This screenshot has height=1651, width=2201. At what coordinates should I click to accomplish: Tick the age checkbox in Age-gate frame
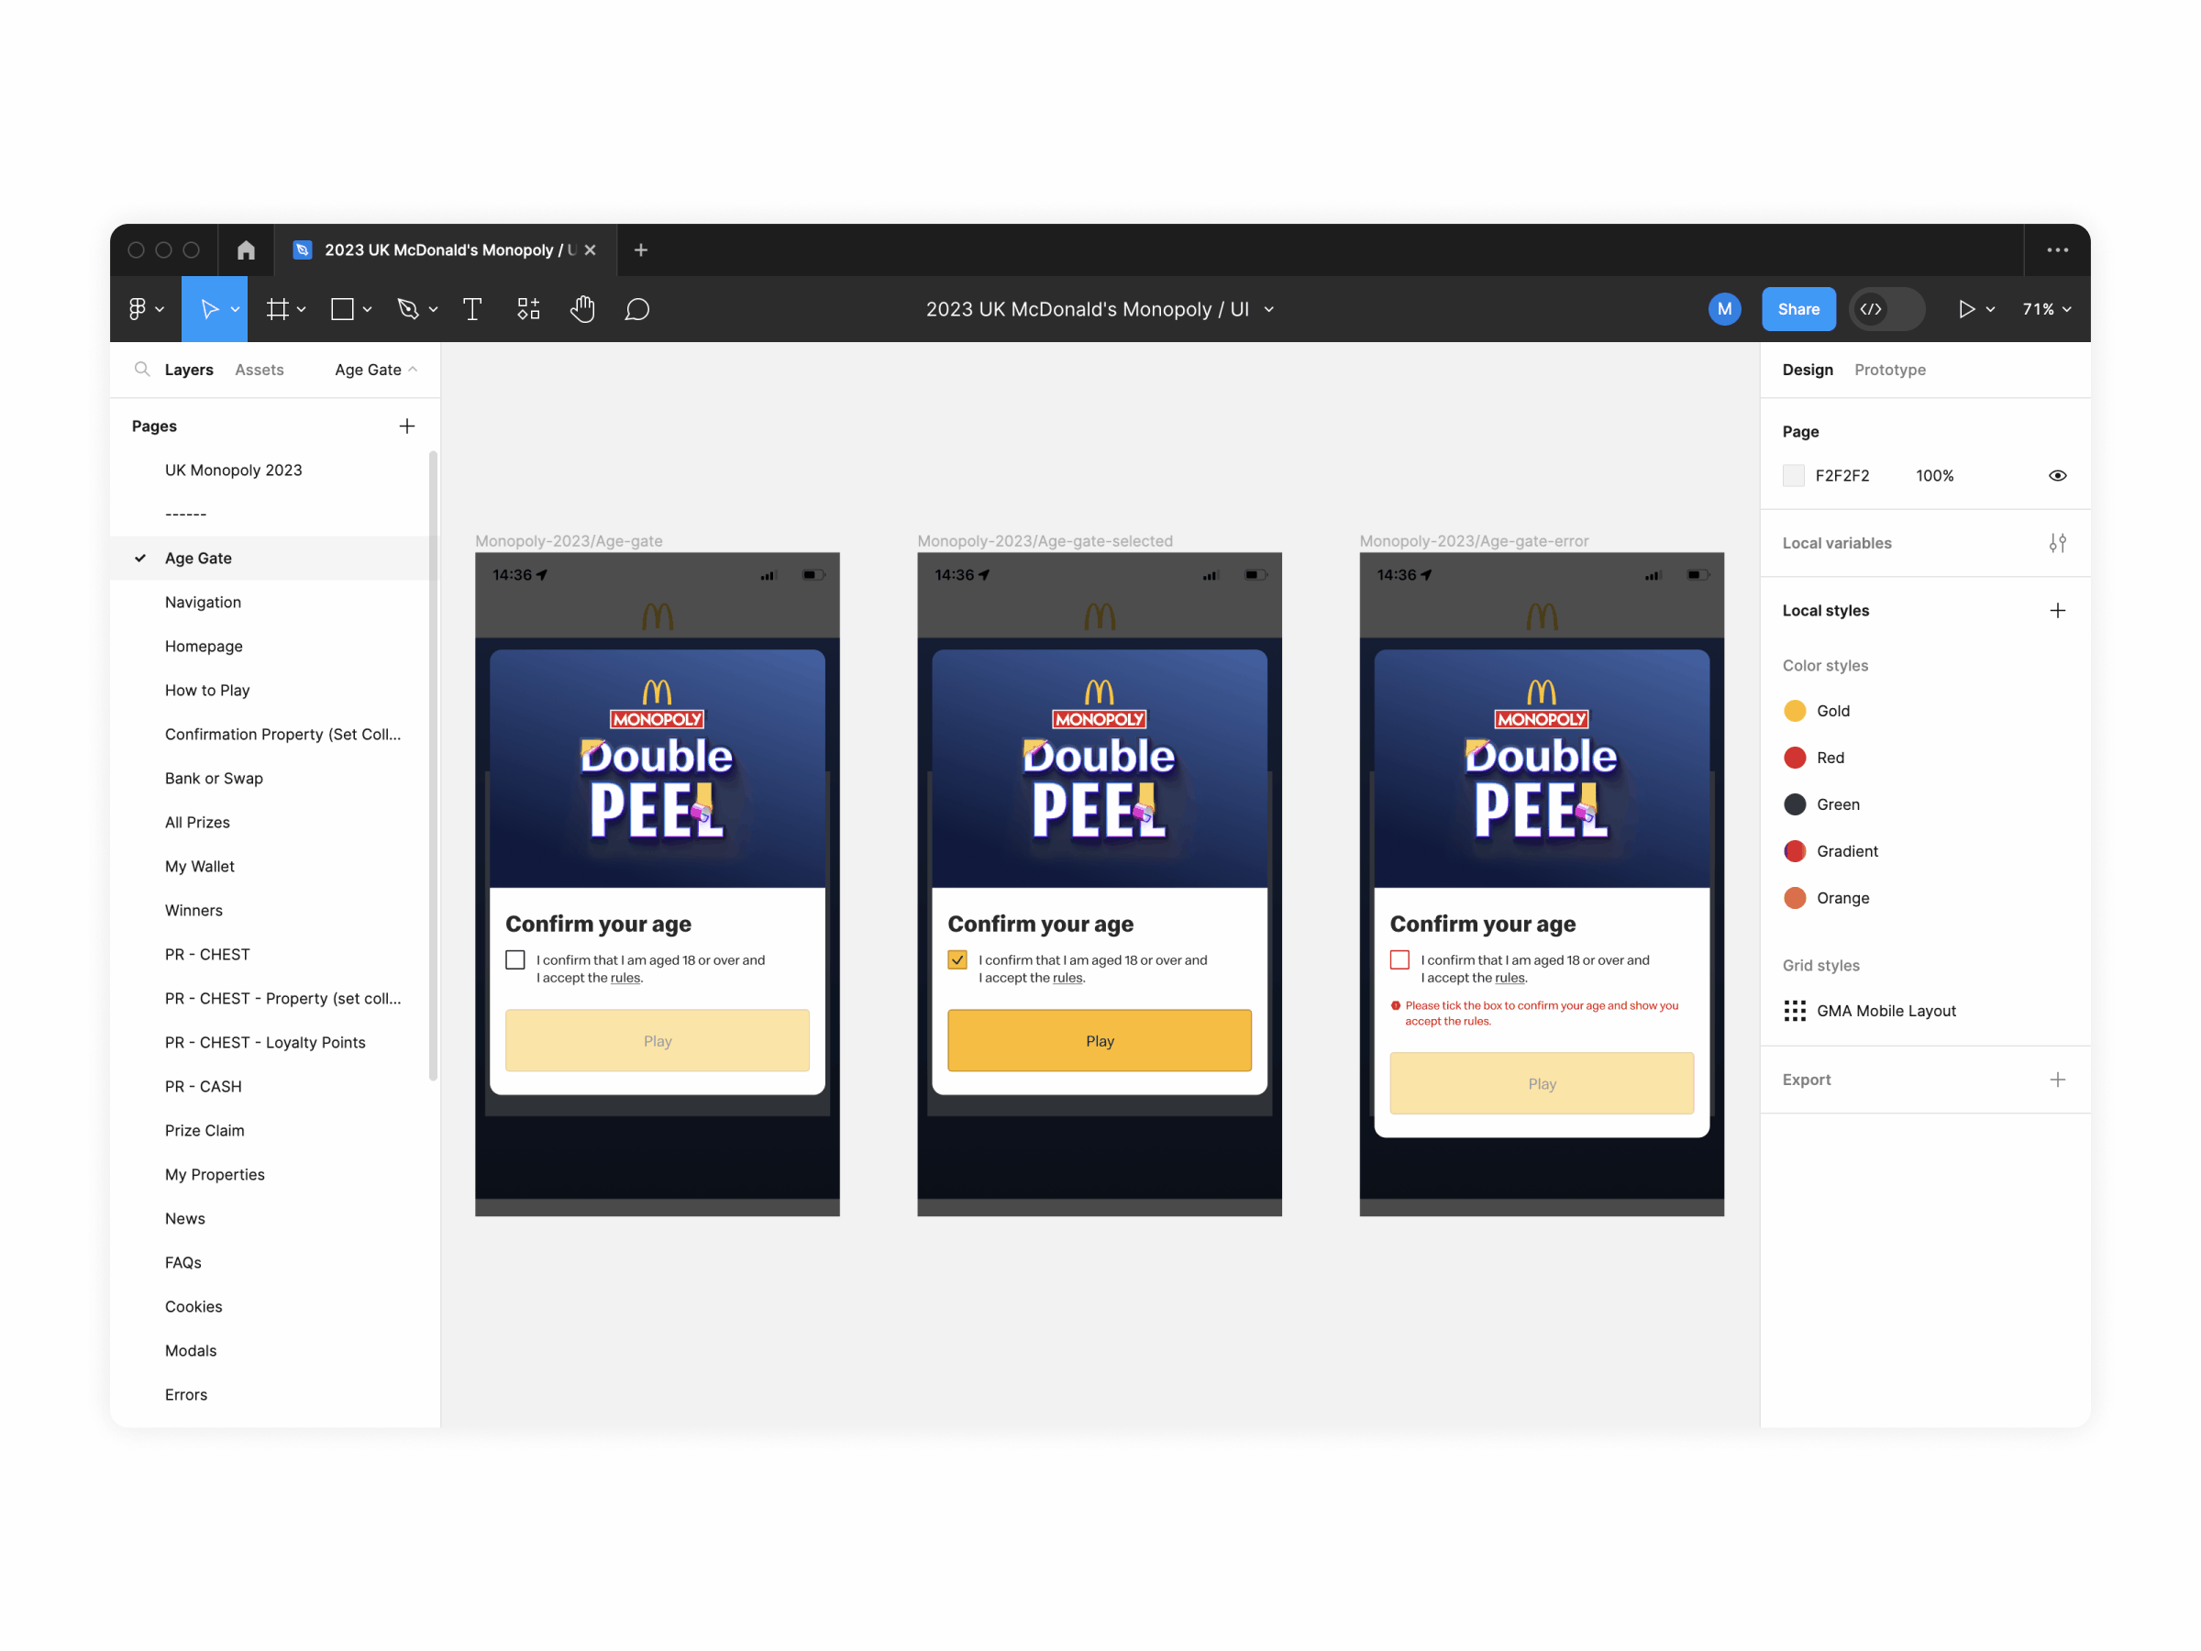(x=515, y=960)
